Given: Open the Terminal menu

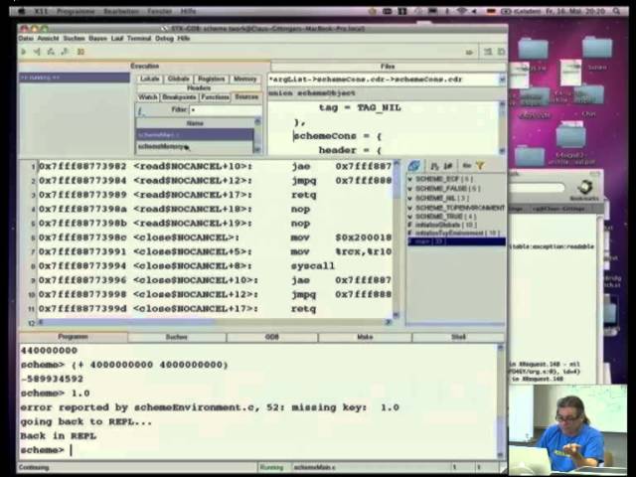Looking at the screenshot, I should pyautogui.click(x=139, y=38).
